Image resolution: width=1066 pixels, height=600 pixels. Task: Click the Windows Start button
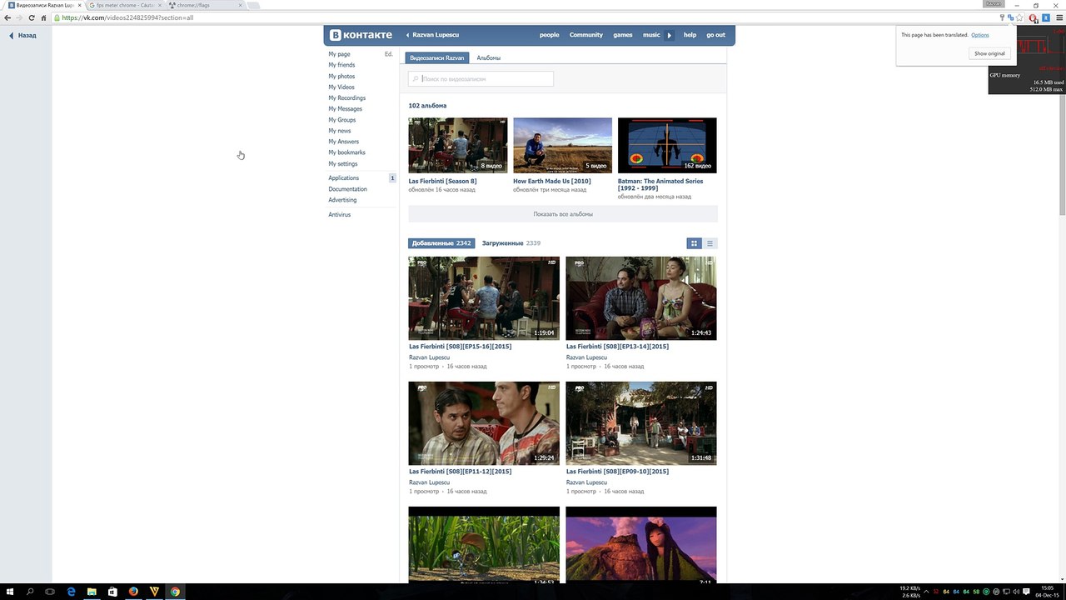10,592
